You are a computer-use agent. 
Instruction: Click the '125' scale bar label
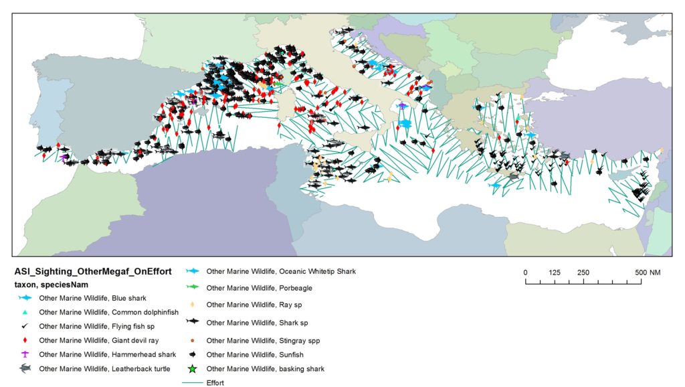tap(555, 273)
